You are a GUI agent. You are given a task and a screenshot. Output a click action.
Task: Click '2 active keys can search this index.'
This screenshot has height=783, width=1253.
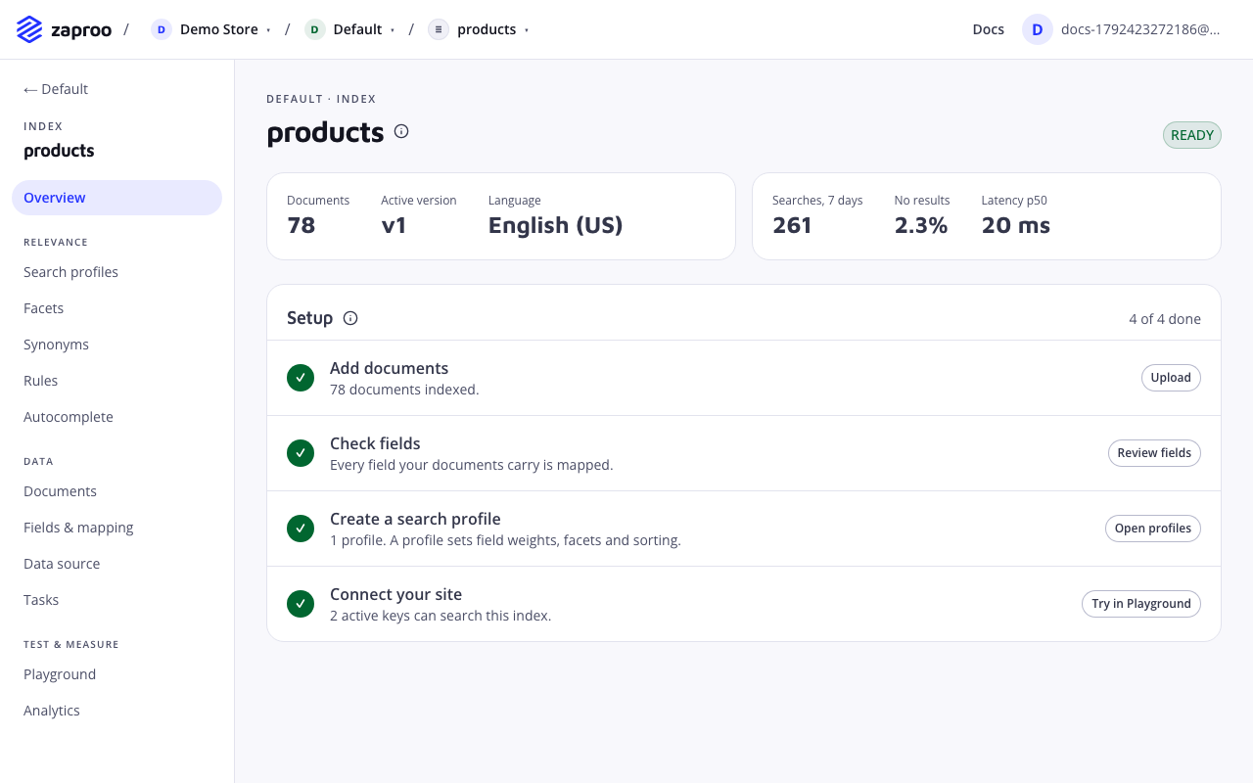click(x=441, y=616)
